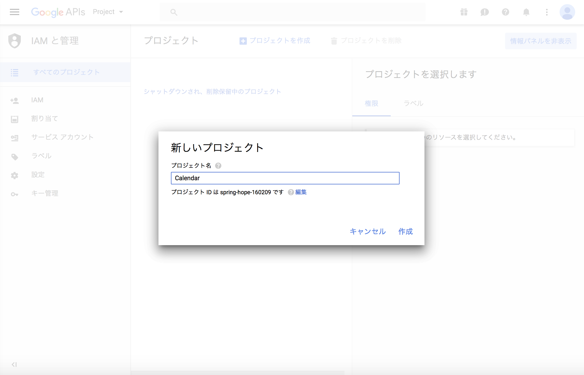Open the notifications bell
Screen dimensions: 584x375
526,12
